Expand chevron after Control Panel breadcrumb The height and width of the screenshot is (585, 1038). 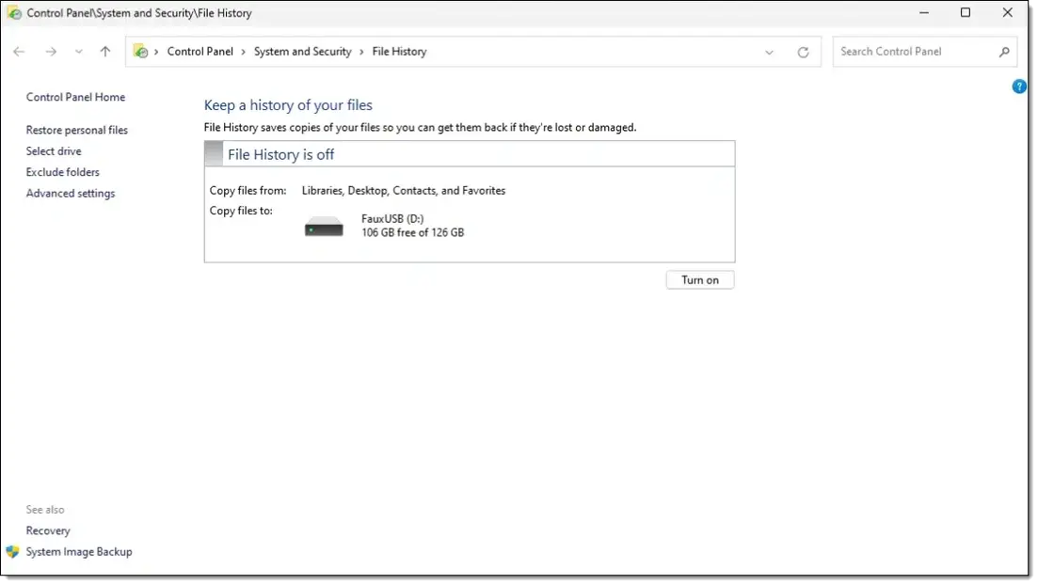[x=243, y=52]
